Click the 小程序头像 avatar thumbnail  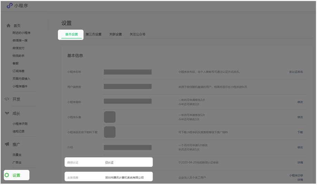[110, 117]
